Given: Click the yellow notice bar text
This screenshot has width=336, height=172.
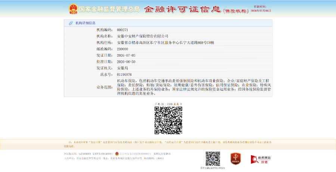Looking at the screenshot, I should click(168, 144).
